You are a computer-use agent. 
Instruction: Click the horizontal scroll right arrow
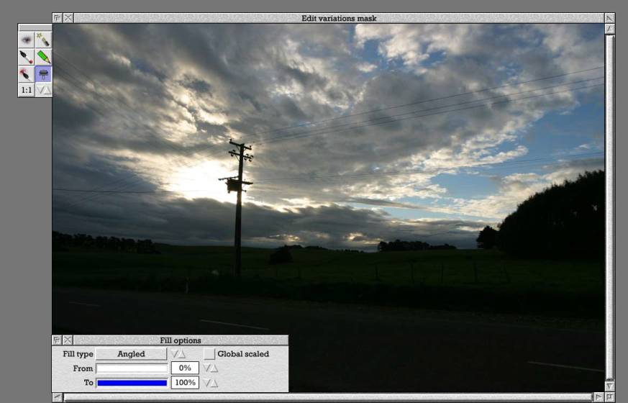pyautogui.click(x=599, y=397)
